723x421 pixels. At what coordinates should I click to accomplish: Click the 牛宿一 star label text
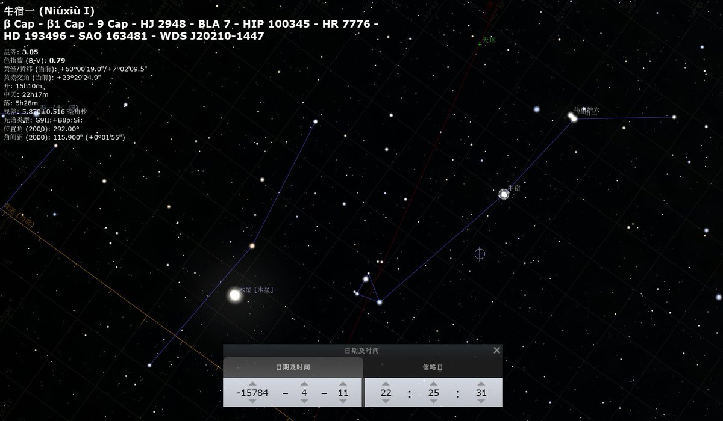(516, 188)
